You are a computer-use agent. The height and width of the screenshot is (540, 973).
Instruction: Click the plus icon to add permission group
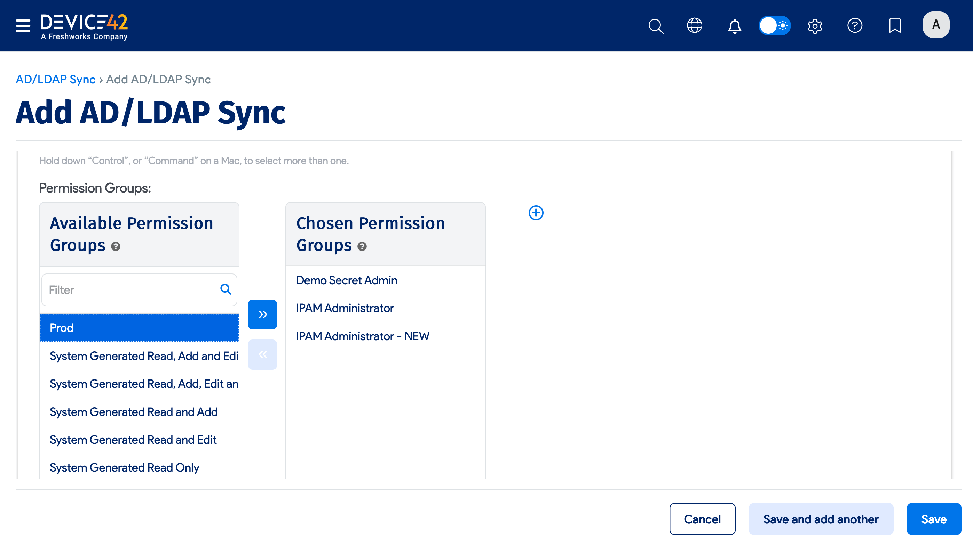(536, 213)
